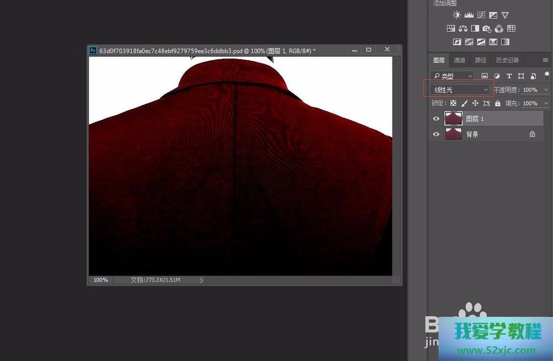Hide the 背景 layer with eye icon
Screen dimensions: 553x361
(x=436, y=134)
